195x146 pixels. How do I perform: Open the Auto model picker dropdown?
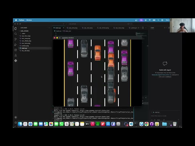click(x=159, y=120)
